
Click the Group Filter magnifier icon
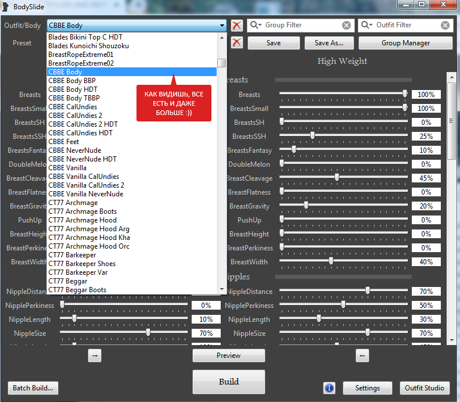[255, 26]
